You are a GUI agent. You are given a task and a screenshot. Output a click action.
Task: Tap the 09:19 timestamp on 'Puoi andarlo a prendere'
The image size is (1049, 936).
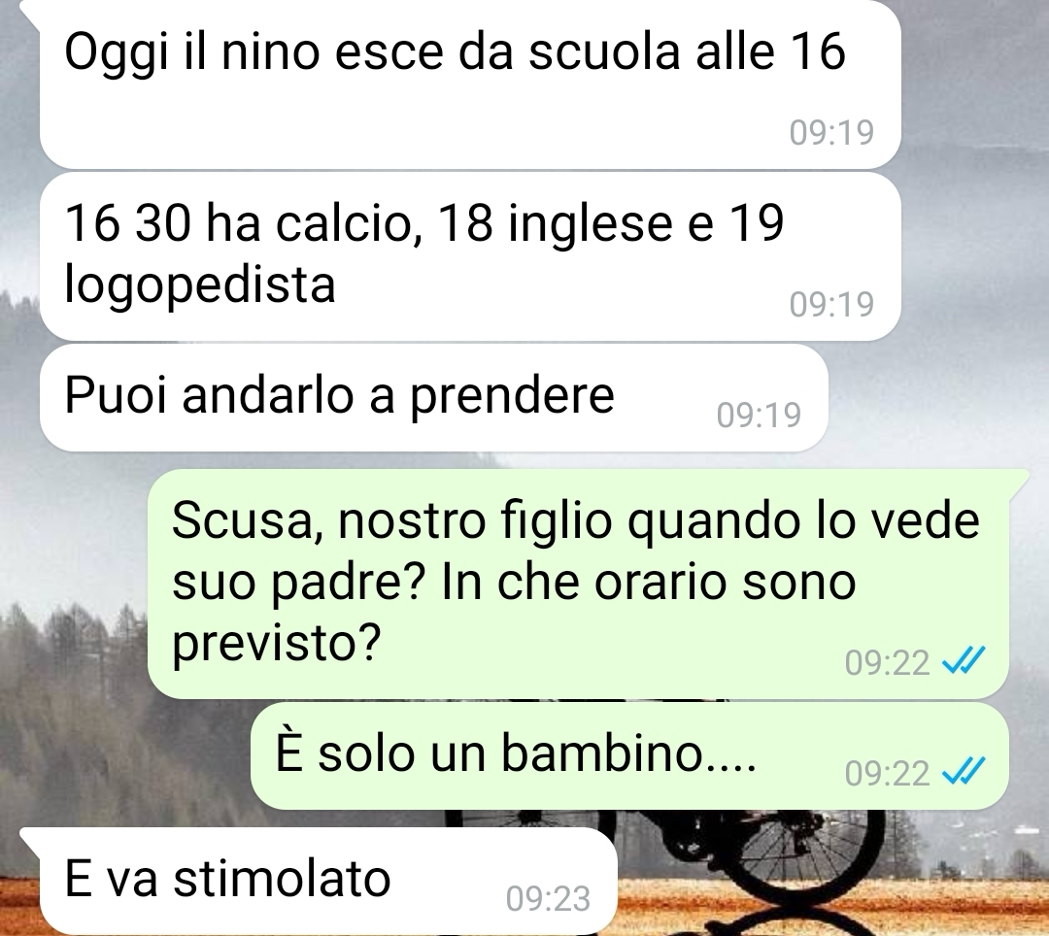pos(759,415)
